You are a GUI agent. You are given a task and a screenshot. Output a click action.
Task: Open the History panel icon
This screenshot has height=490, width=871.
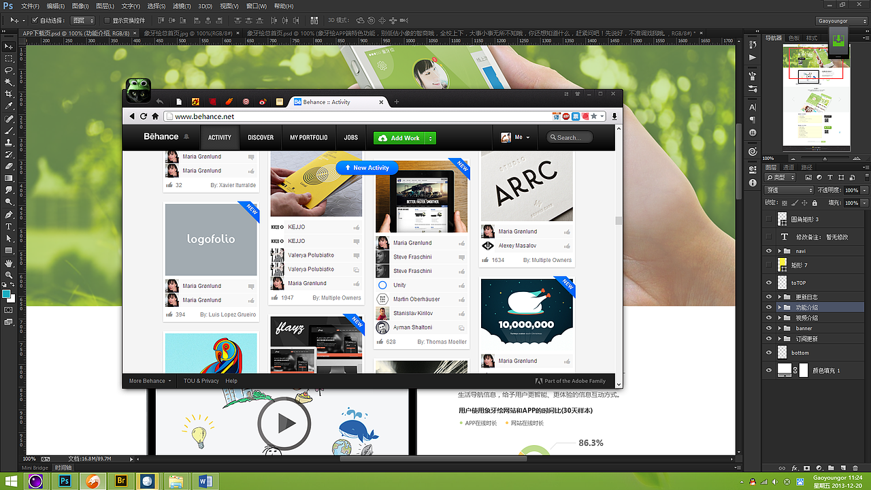click(x=753, y=45)
